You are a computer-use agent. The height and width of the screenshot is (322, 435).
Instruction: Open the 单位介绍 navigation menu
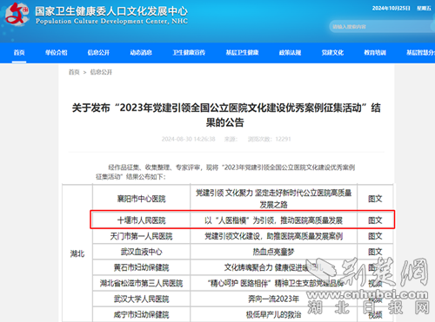(x=57, y=53)
